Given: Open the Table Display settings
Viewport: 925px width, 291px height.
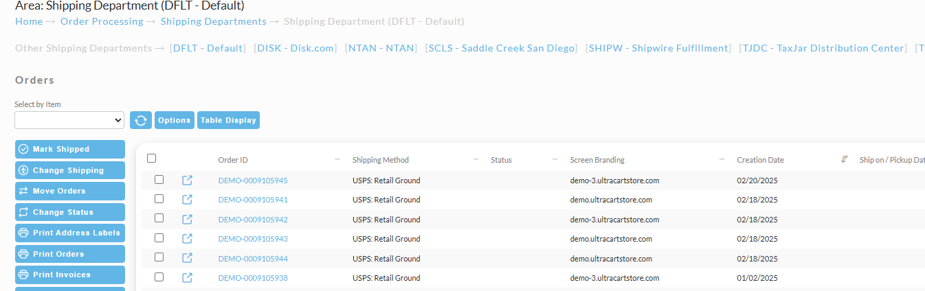Looking at the screenshot, I should click(228, 120).
